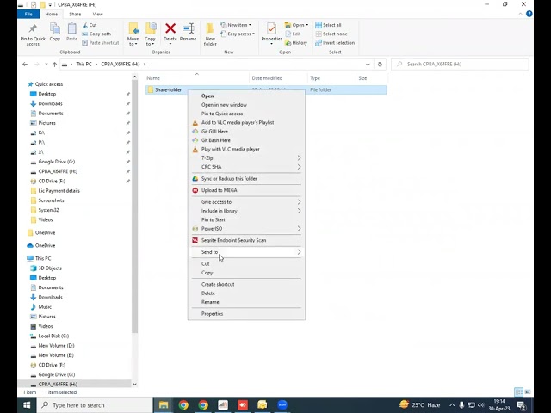Viewport: 551px width, 413px height.
Task: Open the File Explorer taskbar icon
Action: click(x=164, y=405)
